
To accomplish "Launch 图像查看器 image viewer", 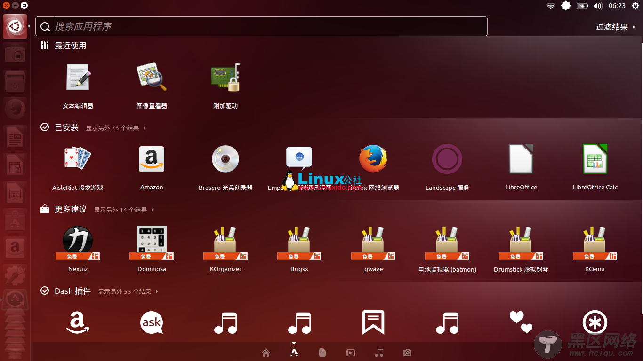I will [x=152, y=78].
